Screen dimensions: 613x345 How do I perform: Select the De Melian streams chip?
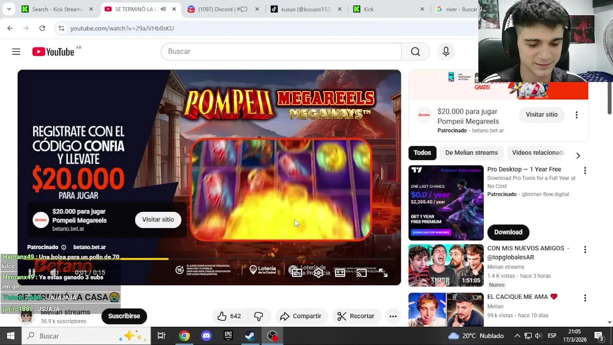(471, 153)
